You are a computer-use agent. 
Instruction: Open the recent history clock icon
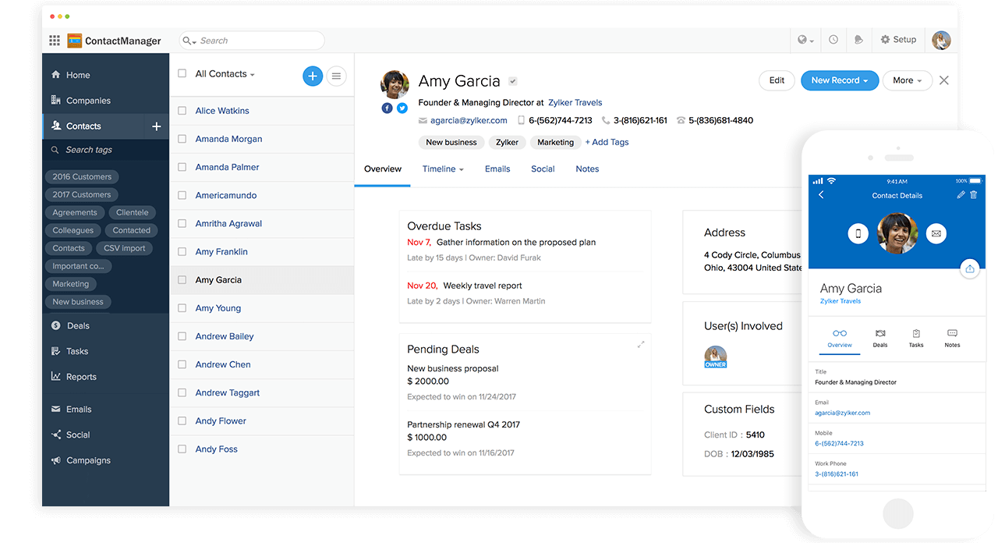point(833,40)
